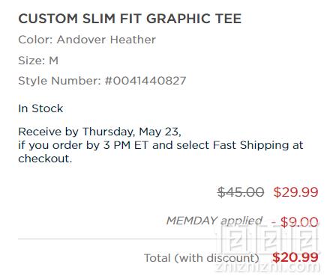
Task: Click the $20.99 total price
Action: [x=295, y=257]
